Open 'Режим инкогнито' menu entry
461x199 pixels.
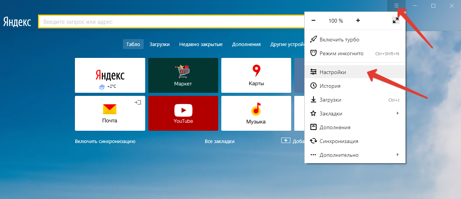coord(355,53)
